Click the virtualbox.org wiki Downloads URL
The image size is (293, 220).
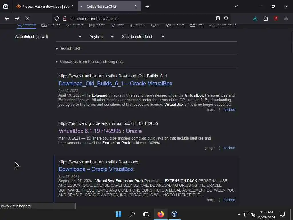(x=98, y=162)
